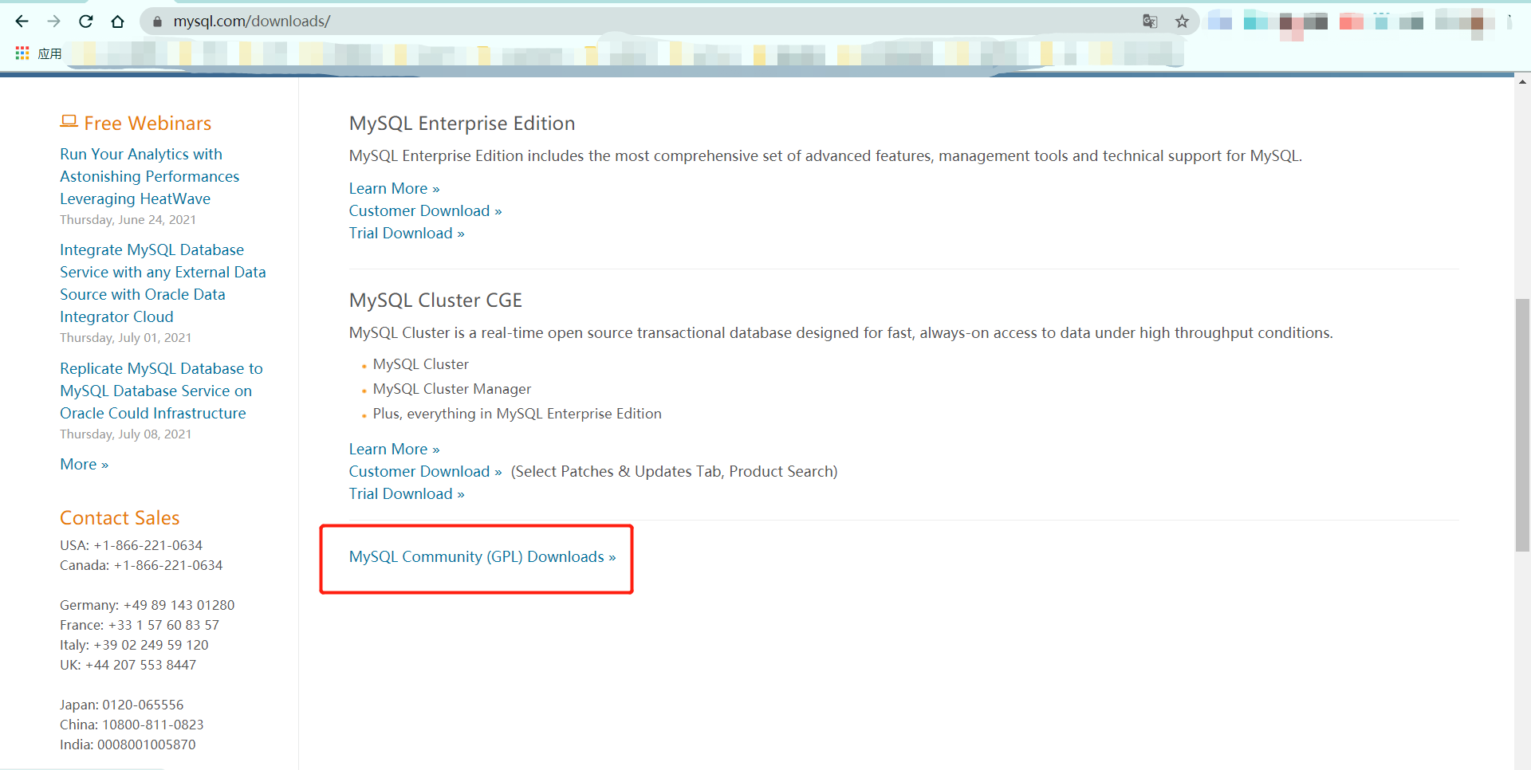Click the Thursday, July 01, 2021 date
The width and height of the screenshot is (1531, 770).
point(125,337)
